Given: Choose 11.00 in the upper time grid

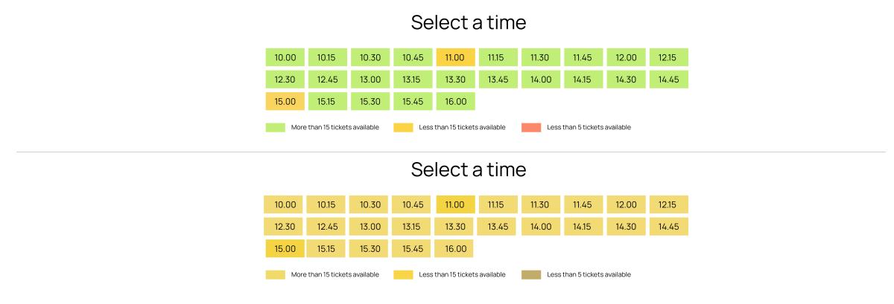Looking at the screenshot, I should 455,57.
